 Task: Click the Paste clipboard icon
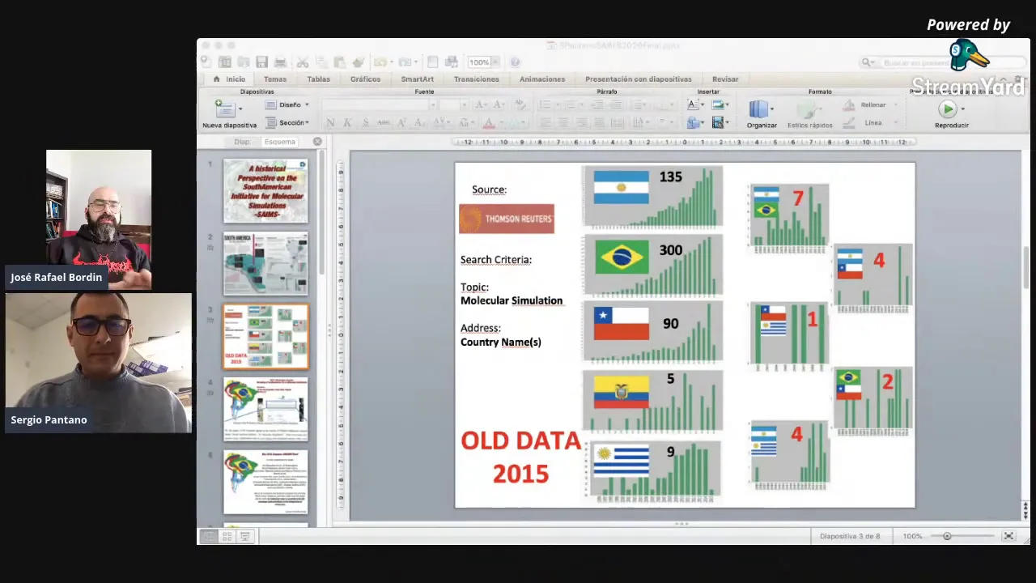(x=339, y=62)
